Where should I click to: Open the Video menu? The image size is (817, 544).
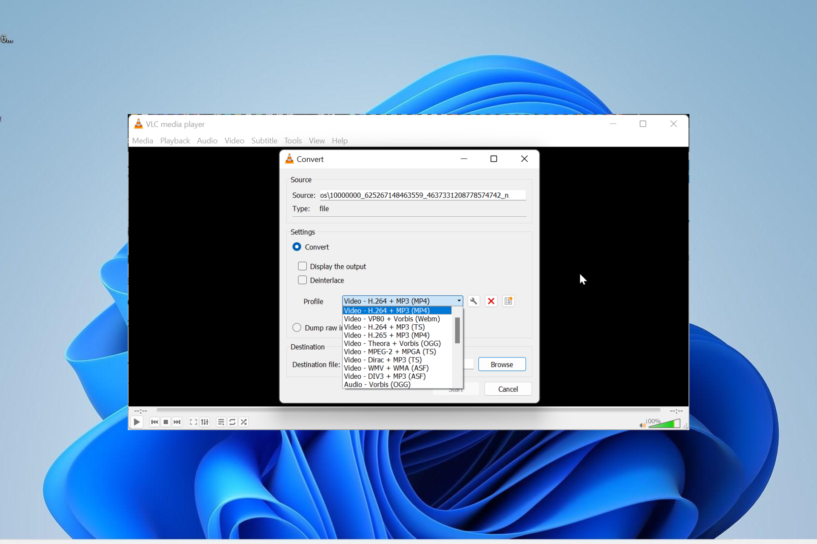[x=234, y=141]
